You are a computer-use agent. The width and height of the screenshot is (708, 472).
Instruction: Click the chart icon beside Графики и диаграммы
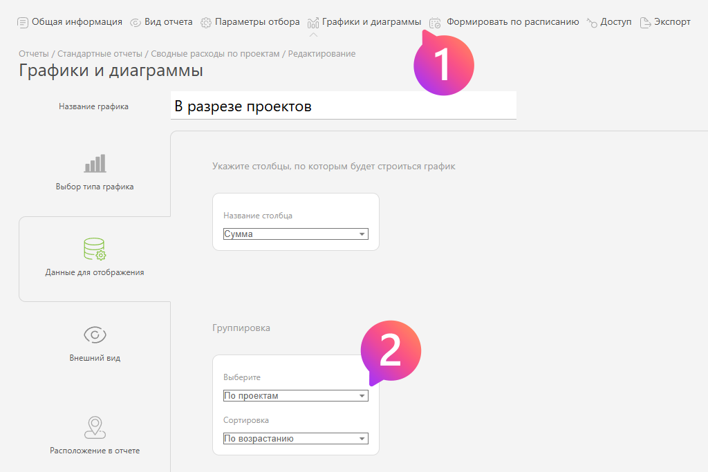click(313, 22)
